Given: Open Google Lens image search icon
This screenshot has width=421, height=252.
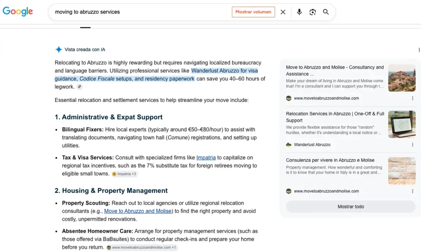Looking at the screenshot, I should tap(312, 12).
